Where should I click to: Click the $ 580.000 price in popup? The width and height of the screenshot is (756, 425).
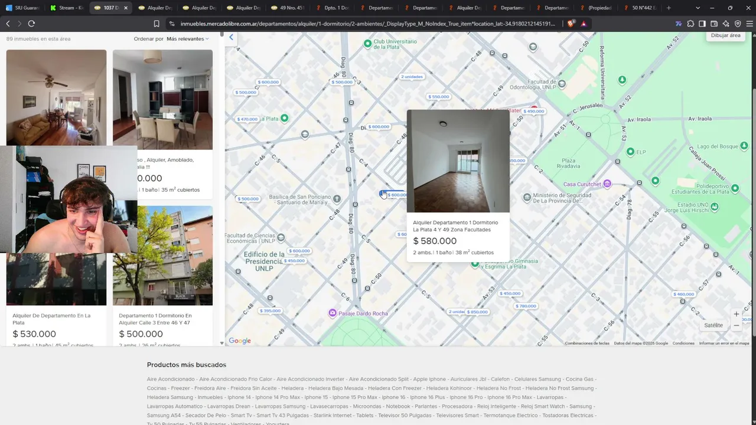(435, 241)
